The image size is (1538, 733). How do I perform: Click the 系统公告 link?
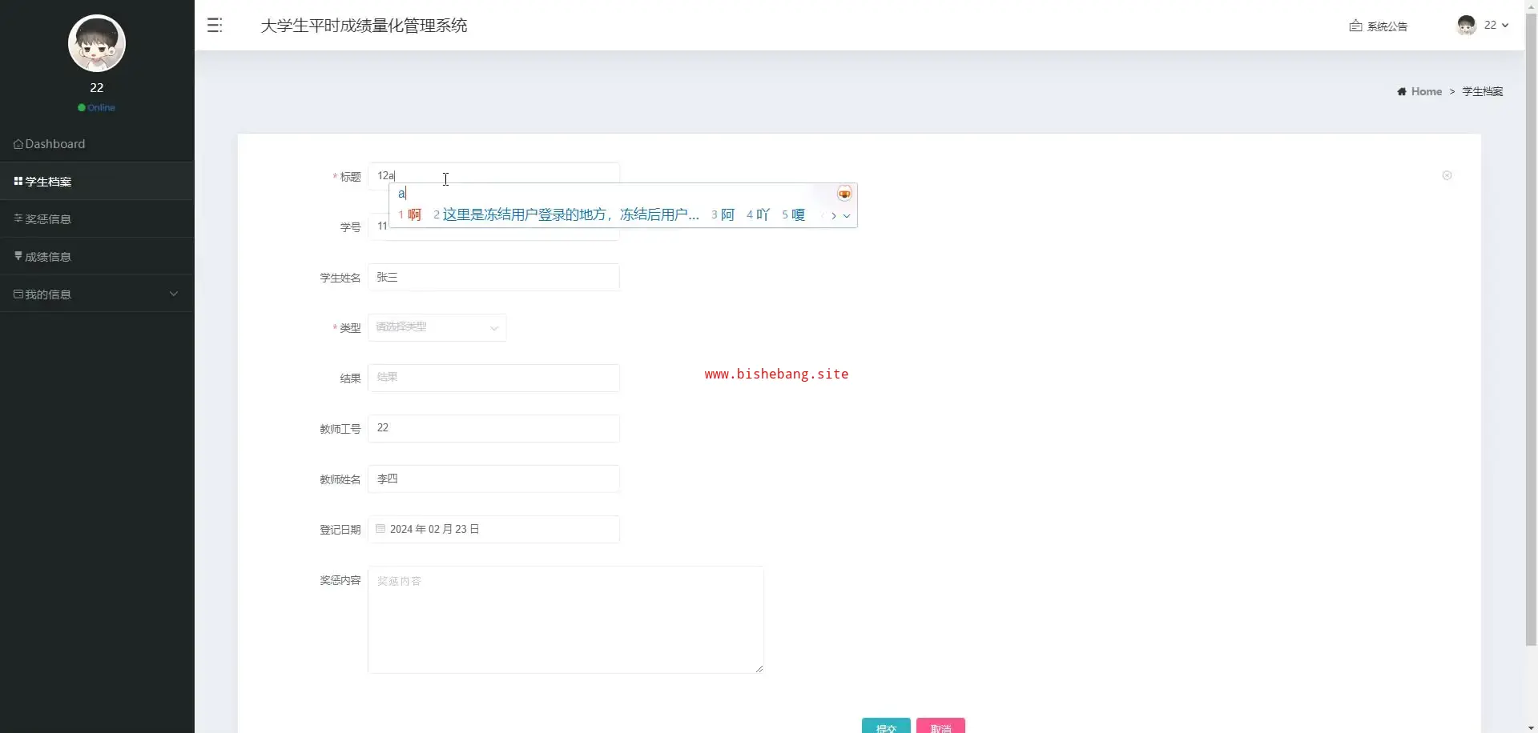click(x=1387, y=26)
